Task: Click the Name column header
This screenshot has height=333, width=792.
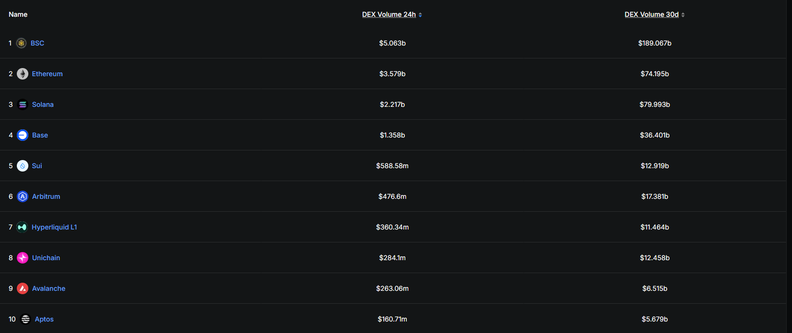Action: point(18,14)
